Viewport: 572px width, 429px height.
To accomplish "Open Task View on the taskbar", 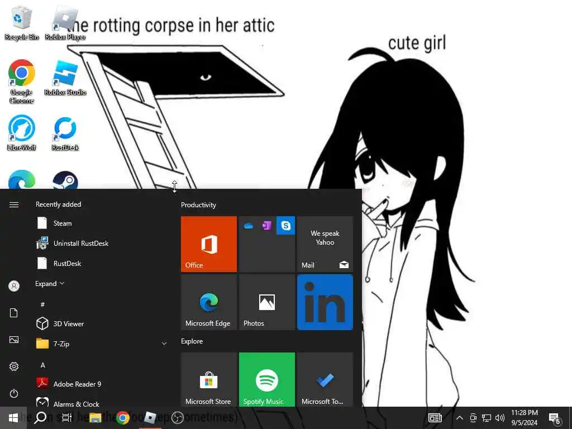I will click(x=67, y=418).
